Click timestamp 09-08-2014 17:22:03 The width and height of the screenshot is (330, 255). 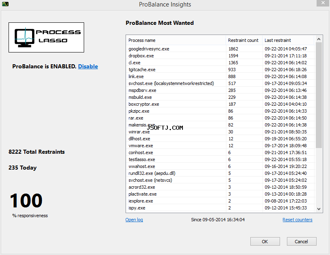click(286, 201)
